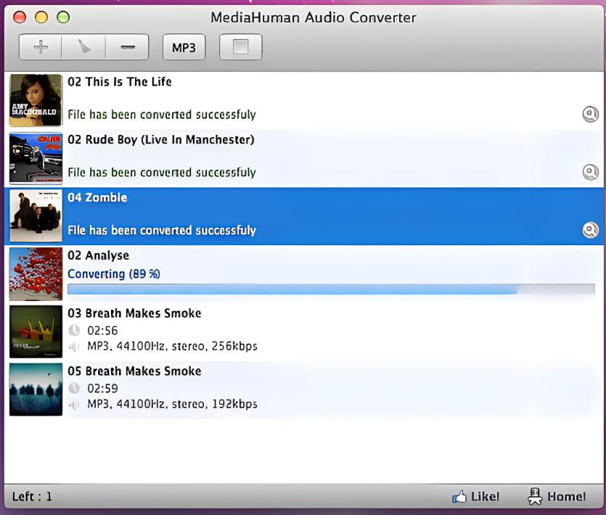Click the thumbs-up Like! icon
This screenshot has height=515, width=606.
pos(459,497)
